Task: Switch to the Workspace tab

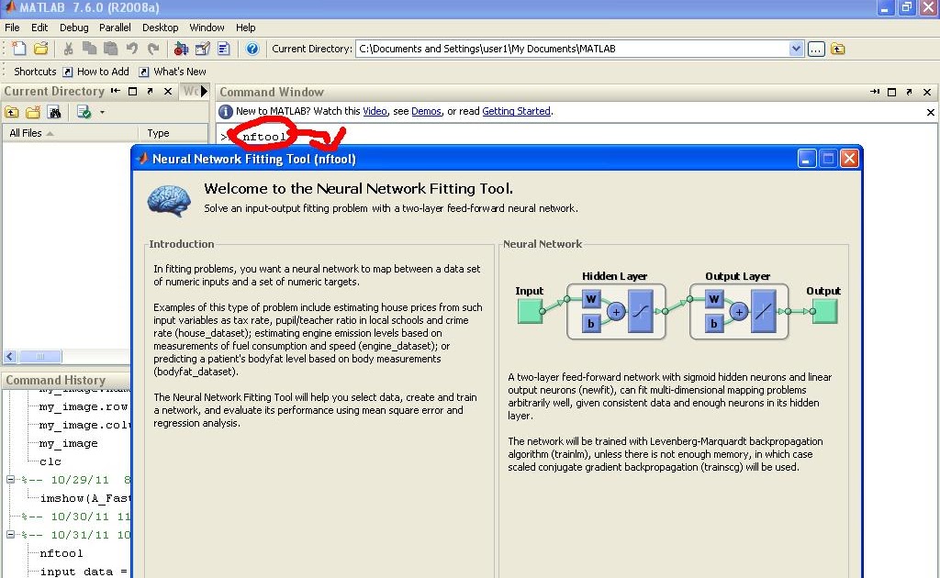Action: click(190, 91)
